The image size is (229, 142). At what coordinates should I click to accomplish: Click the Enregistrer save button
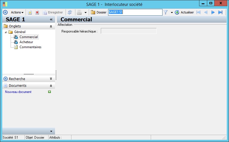[x=53, y=12]
